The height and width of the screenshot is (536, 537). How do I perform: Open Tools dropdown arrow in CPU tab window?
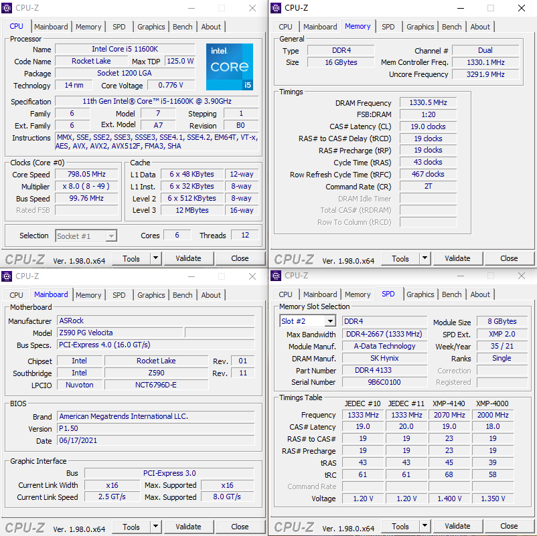(156, 258)
